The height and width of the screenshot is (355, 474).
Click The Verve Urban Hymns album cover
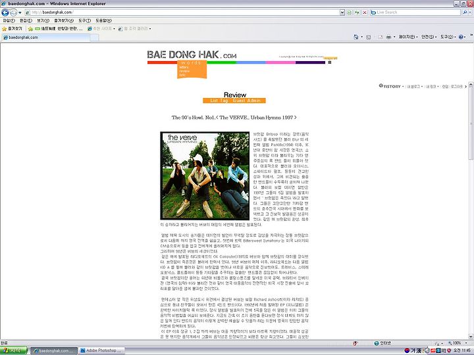pos(205,176)
